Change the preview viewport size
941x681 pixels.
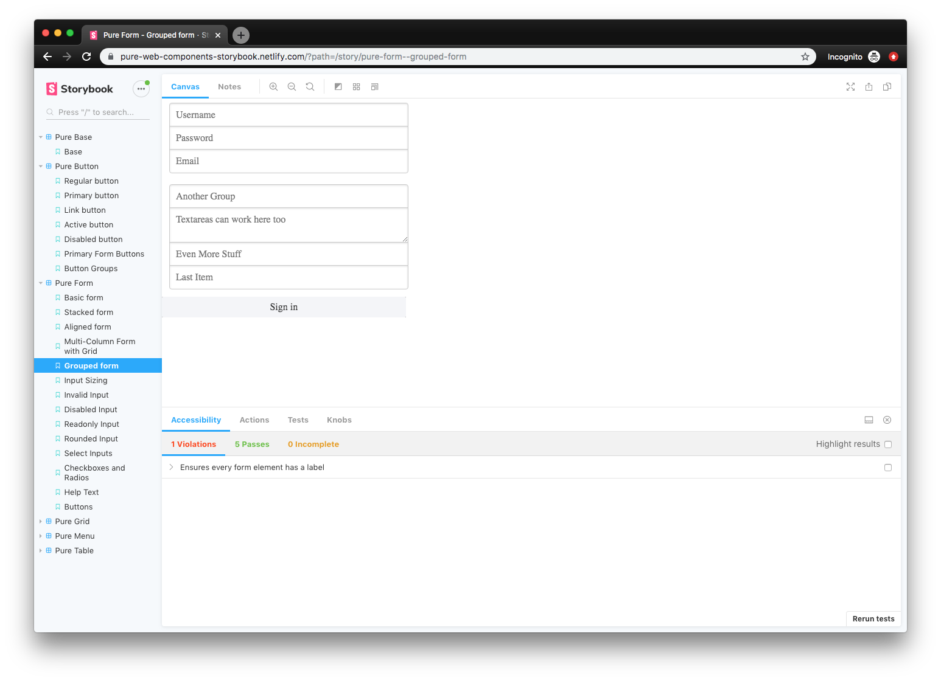point(374,86)
